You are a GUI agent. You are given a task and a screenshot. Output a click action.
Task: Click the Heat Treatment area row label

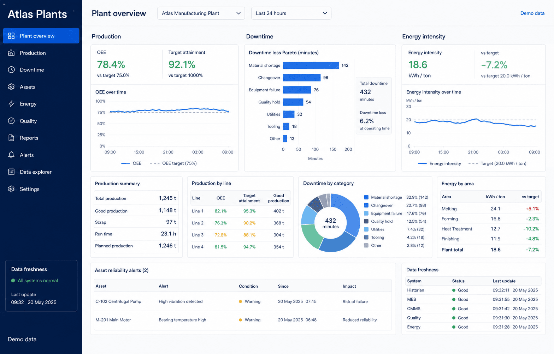(457, 229)
